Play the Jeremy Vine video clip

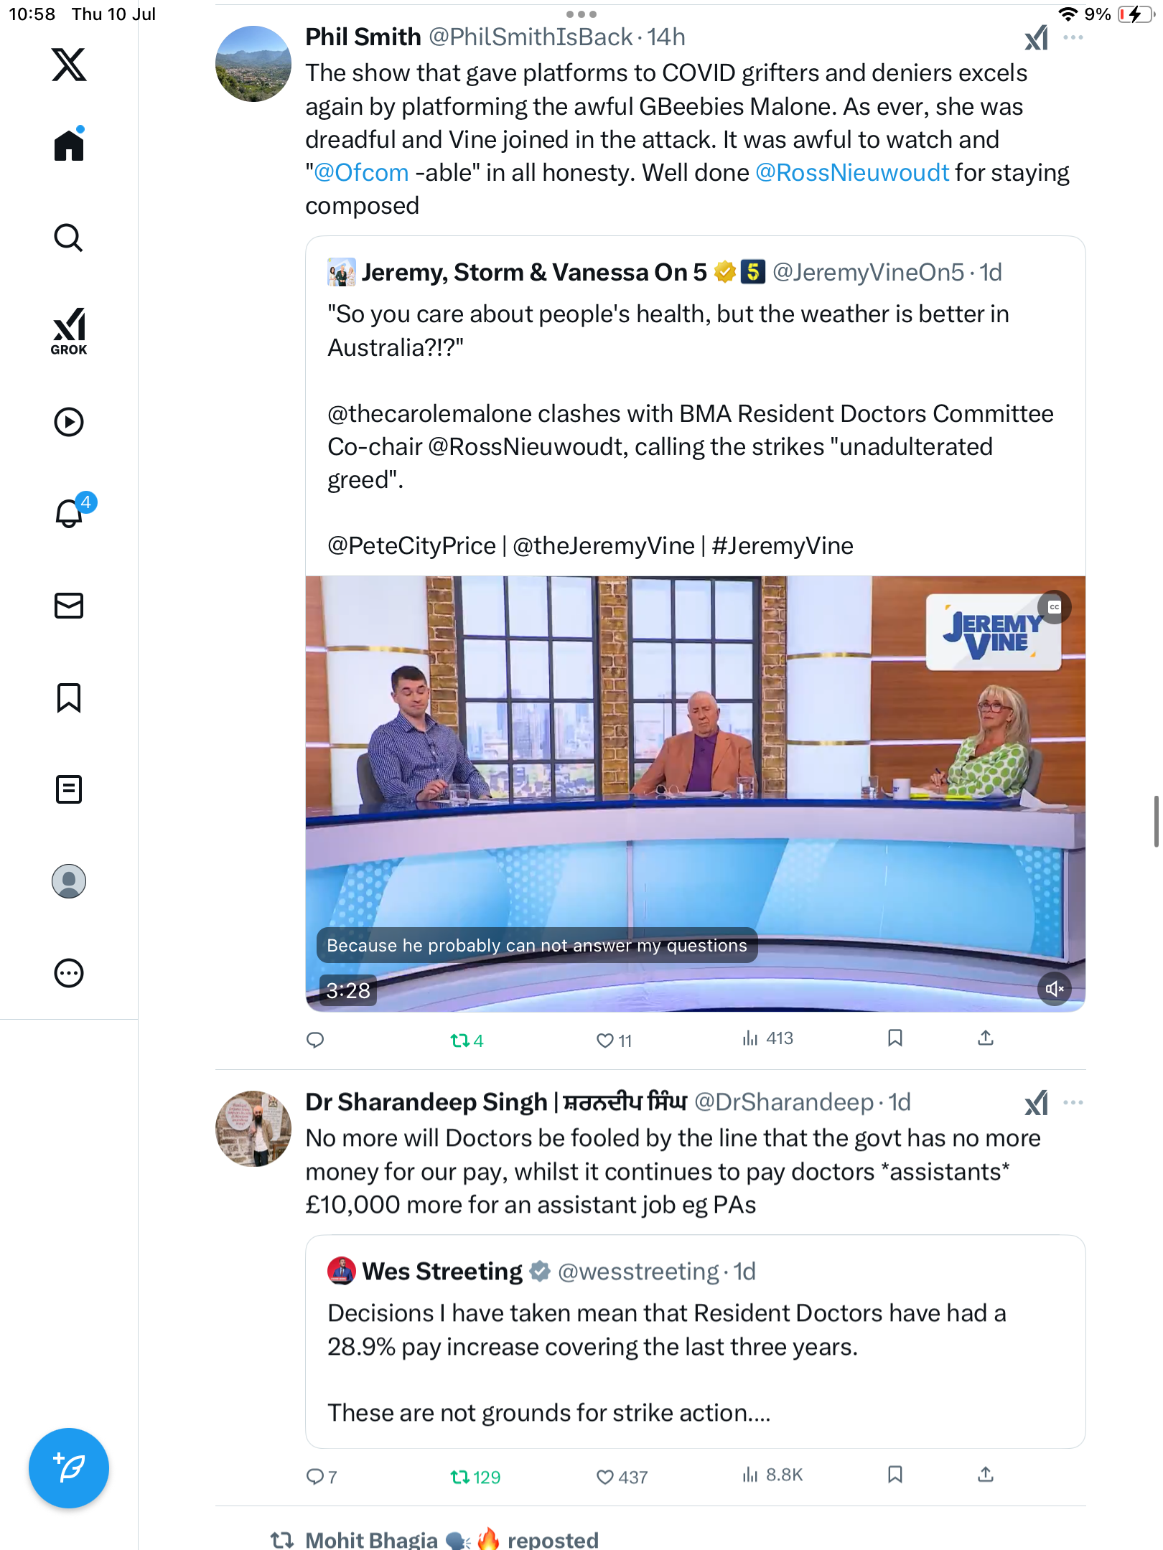(x=695, y=794)
